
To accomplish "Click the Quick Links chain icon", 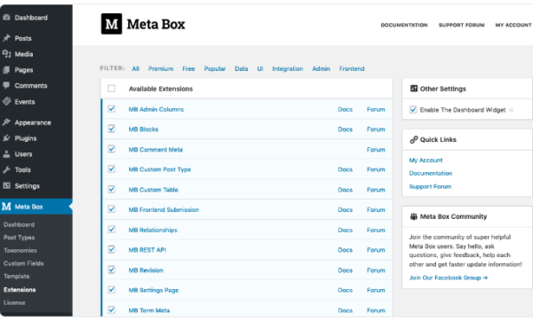I will [414, 139].
